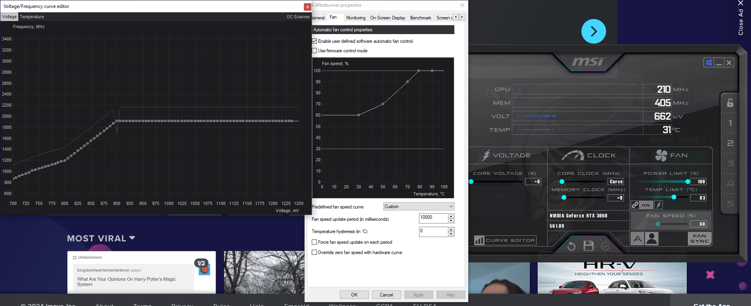Open the Monitoring tab in properties
751x306 pixels.
click(x=356, y=18)
